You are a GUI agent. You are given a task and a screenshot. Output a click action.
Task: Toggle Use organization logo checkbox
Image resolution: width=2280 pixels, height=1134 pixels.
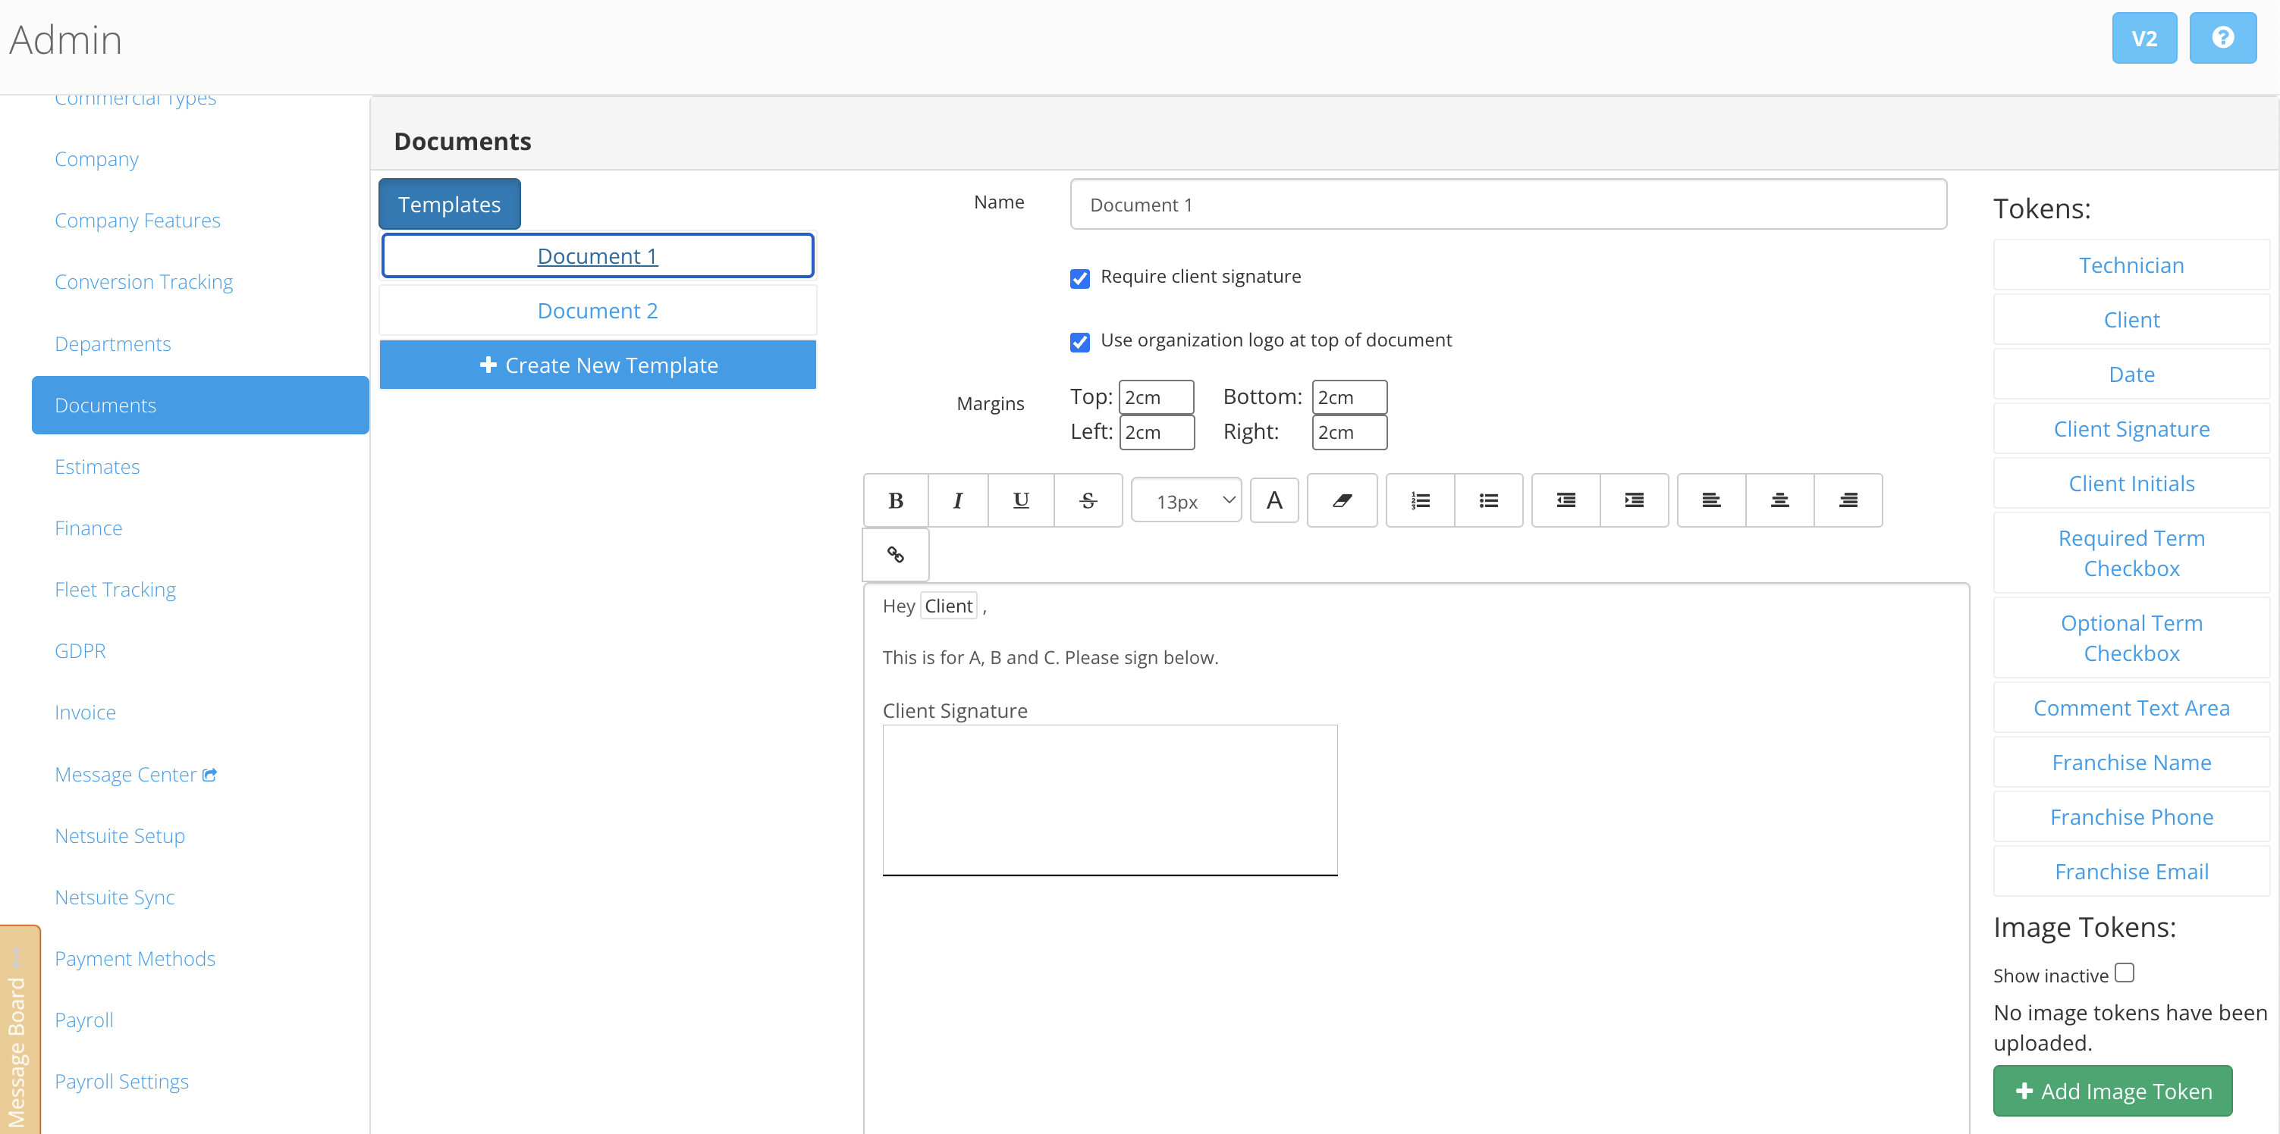pyautogui.click(x=1079, y=343)
